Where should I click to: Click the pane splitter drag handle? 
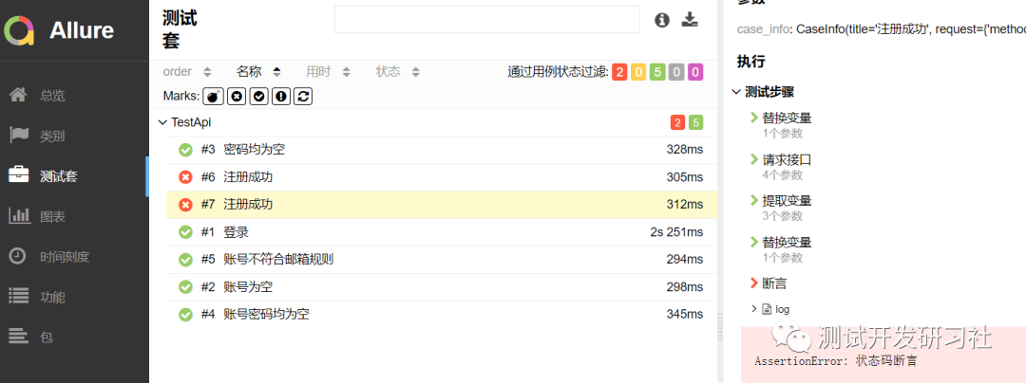tap(720, 326)
